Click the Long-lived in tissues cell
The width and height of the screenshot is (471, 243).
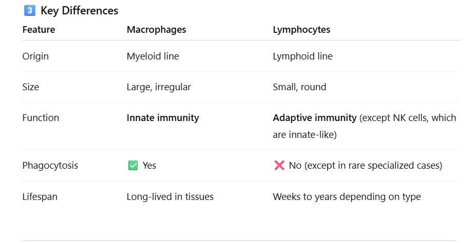coord(170,197)
